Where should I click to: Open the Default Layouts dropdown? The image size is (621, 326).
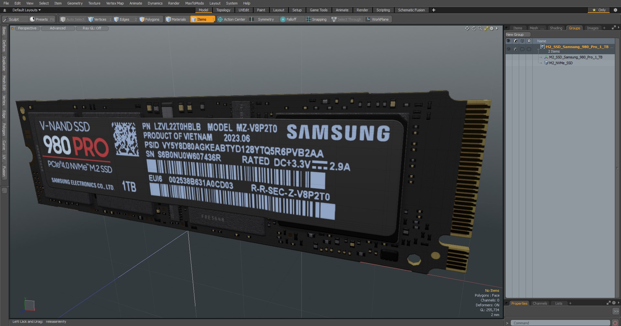pos(27,10)
